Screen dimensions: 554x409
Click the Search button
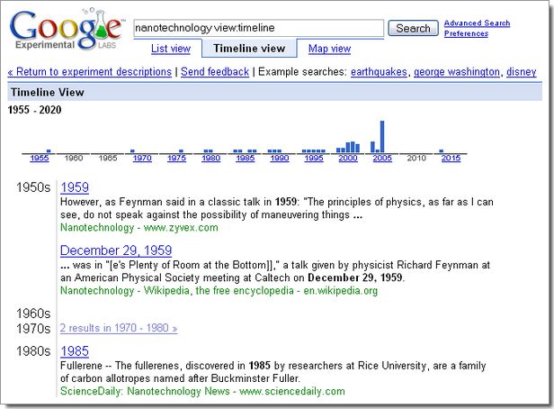tap(413, 28)
